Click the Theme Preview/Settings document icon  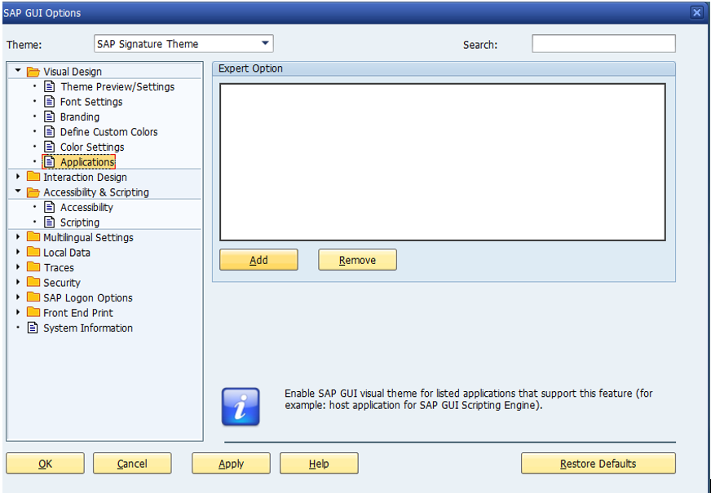[50, 86]
